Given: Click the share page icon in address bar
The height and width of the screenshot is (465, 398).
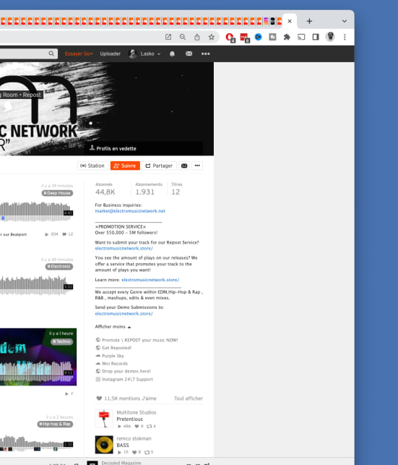Looking at the screenshot, I should click(197, 37).
